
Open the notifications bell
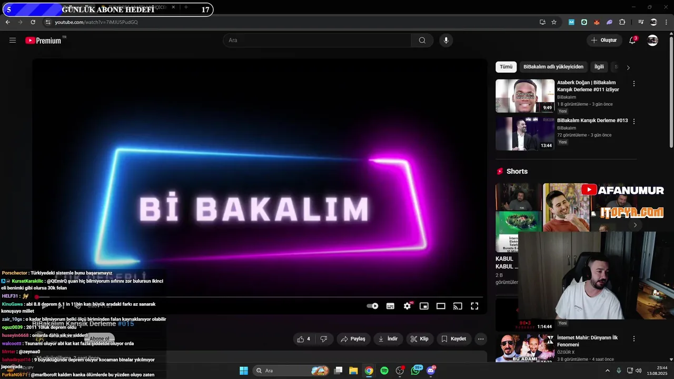(x=632, y=41)
